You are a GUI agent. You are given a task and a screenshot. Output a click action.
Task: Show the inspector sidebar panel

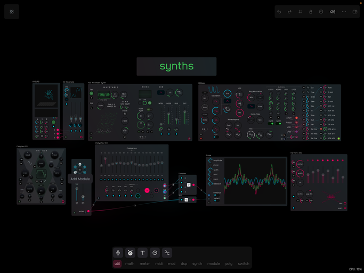(355, 12)
